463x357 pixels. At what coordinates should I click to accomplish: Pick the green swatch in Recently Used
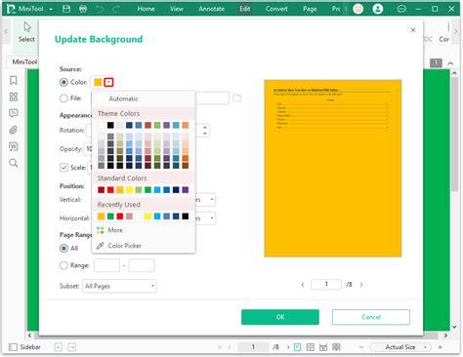click(x=110, y=217)
